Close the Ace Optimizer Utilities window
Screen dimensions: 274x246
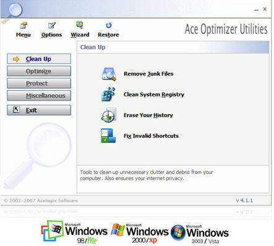[x=265, y=9]
